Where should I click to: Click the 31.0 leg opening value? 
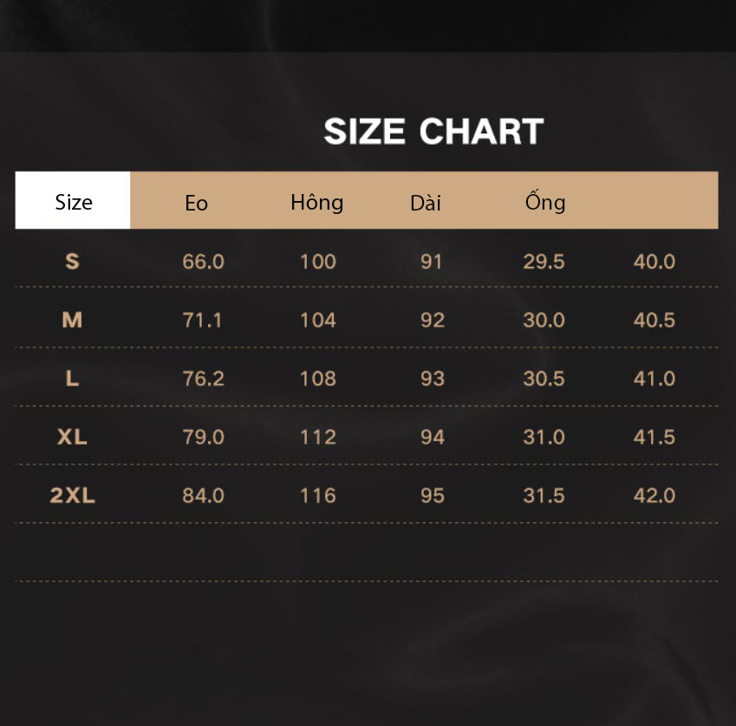(x=544, y=438)
